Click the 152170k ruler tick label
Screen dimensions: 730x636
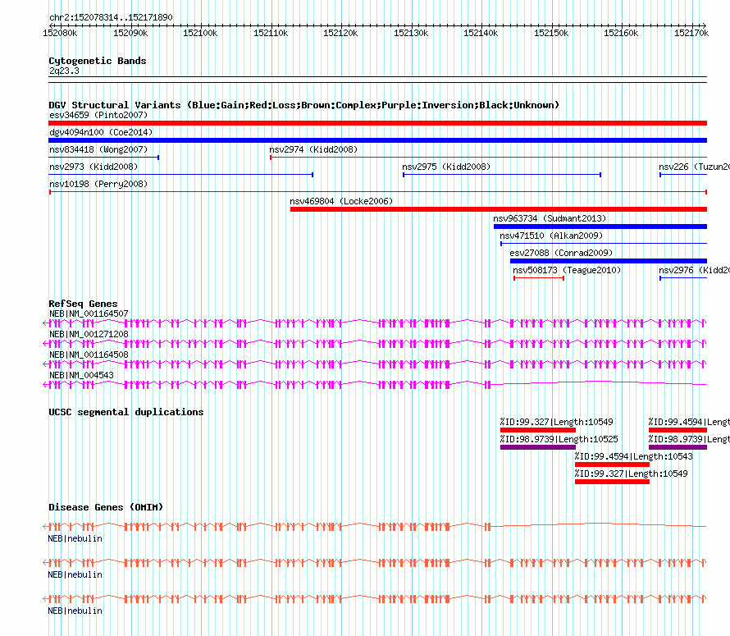(691, 34)
